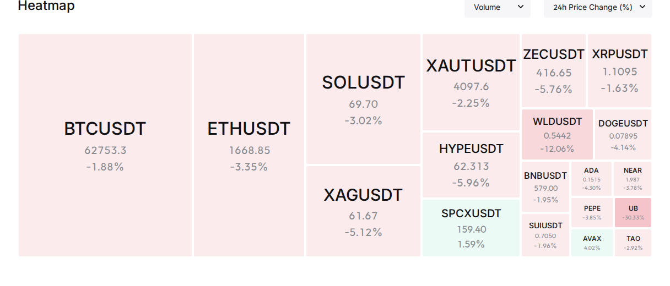Select the green AVAX tile
670x286 pixels.
click(592, 243)
